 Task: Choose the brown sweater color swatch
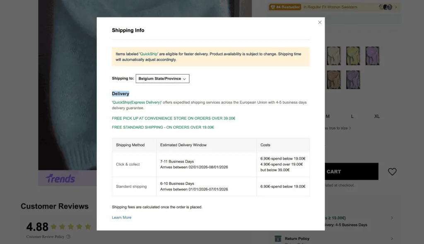point(333,79)
